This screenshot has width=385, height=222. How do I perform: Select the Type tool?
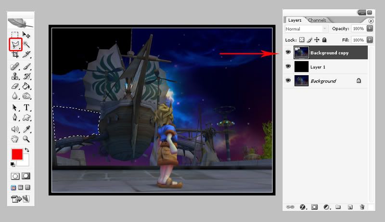26,107
